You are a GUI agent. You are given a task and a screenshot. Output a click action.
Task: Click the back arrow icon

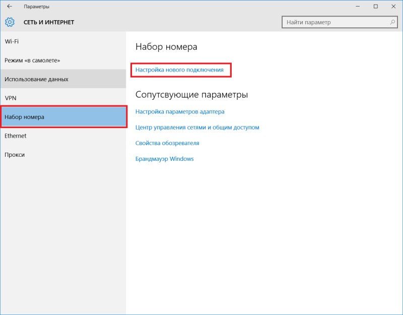pos(10,7)
